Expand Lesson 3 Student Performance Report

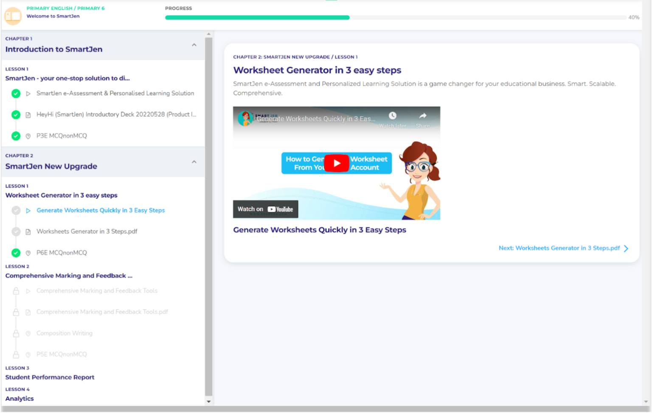coord(50,377)
